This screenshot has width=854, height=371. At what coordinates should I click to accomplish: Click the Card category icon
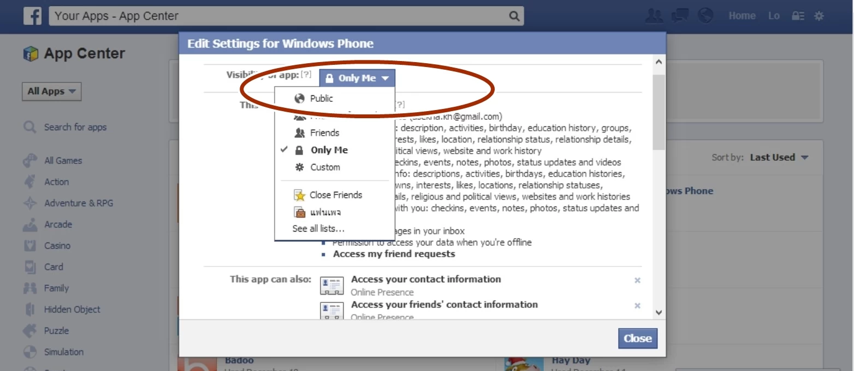[x=29, y=267]
